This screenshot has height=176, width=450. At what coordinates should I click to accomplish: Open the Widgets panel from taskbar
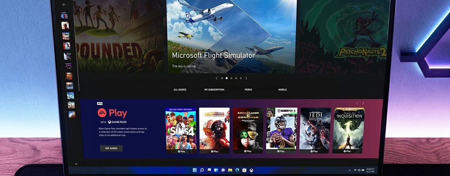(216, 170)
